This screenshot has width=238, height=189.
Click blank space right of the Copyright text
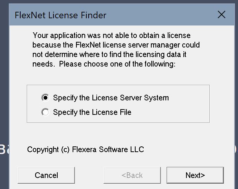coord(187,149)
